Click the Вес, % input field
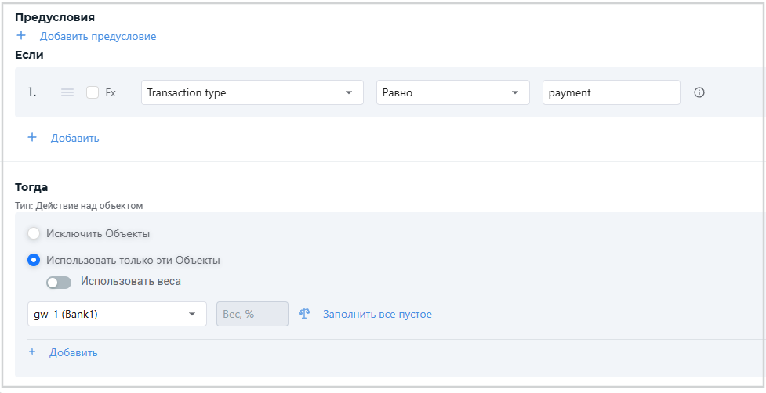Viewport: 766px width, 393px height. 252,314
